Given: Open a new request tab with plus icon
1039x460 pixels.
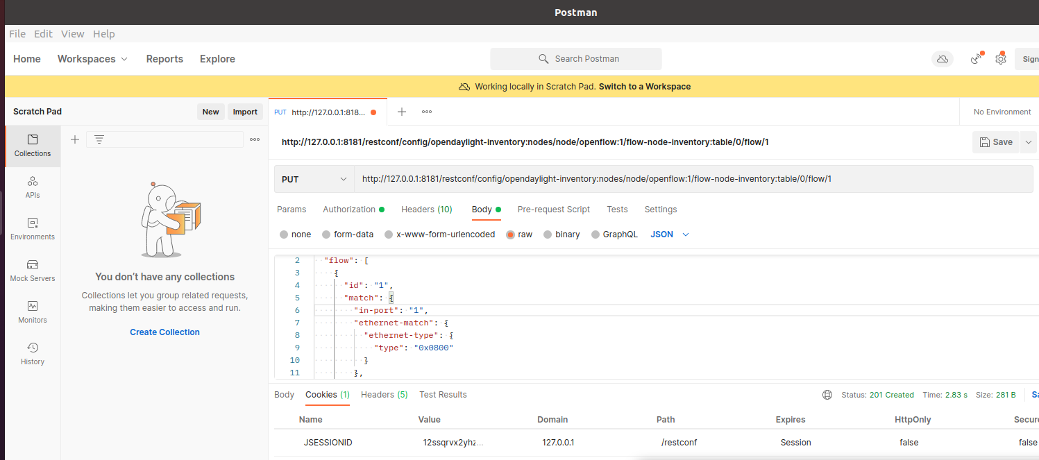Looking at the screenshot, I should click(x=401, y=112).
